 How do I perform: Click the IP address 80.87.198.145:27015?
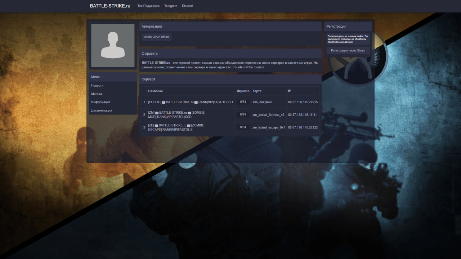click(x=303, y=102)
